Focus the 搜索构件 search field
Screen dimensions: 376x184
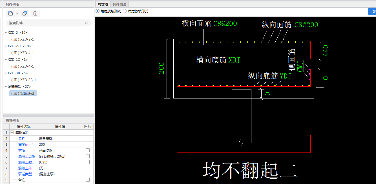pos(48,23)
